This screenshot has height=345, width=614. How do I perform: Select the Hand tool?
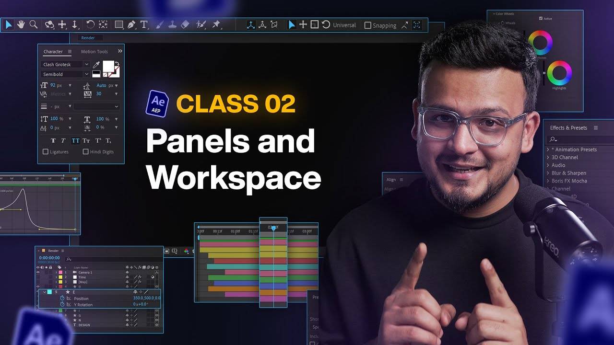[x=21, y=24]
